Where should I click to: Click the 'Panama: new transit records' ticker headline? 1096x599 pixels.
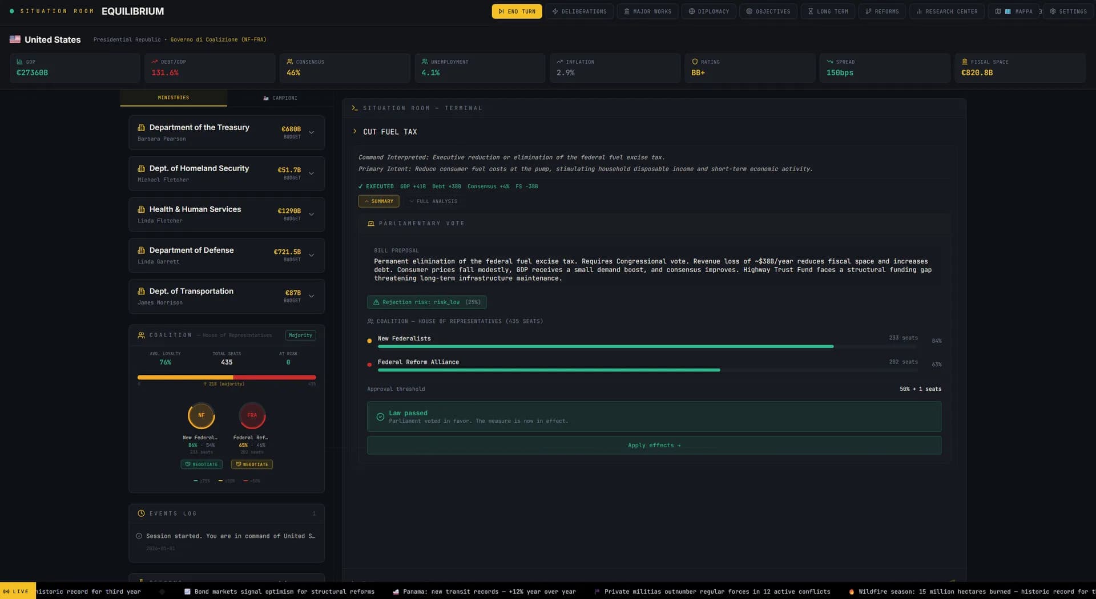pyautogui.click(x=489, y=592)
